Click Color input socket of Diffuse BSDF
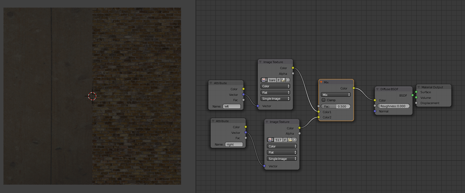The width and height of the screenshot is (465, 193). (375, 100)
